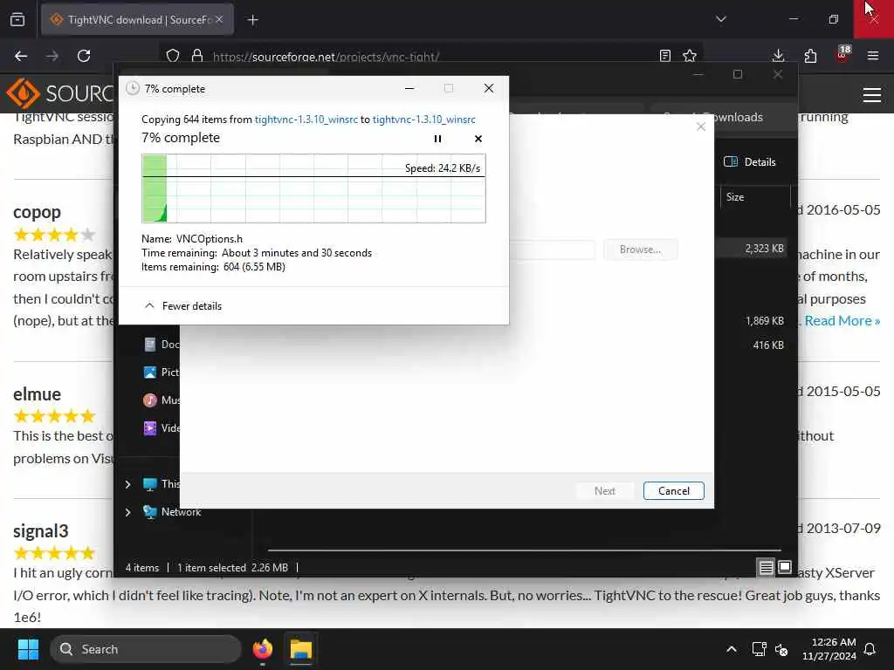Open Pictures in Explorer sidebar
The width and height of the screenshot is (894, 670).
tap(162, 372)
